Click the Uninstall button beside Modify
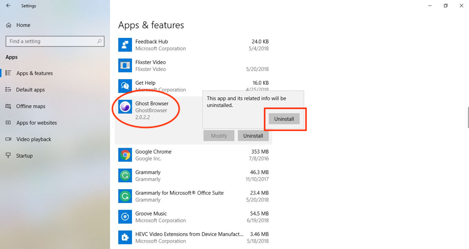This screenshot has height=249, width=469. click(x=253, y=136)
